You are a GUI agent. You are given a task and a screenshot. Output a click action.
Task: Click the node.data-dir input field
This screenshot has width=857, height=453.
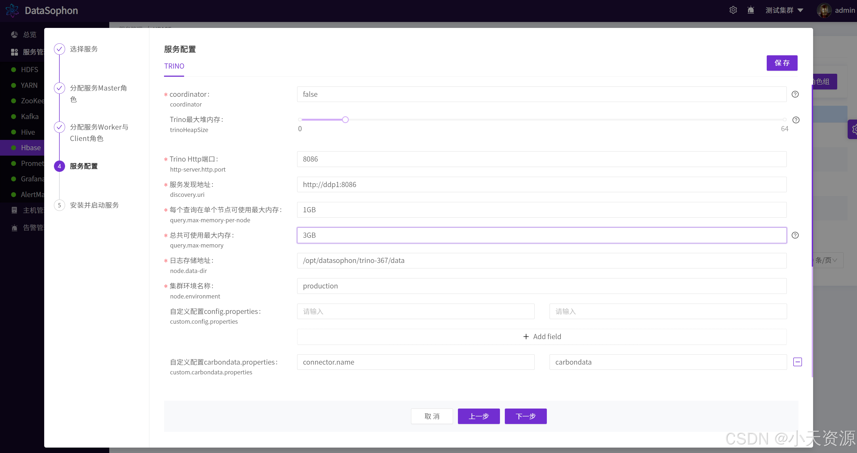point(542,261)
